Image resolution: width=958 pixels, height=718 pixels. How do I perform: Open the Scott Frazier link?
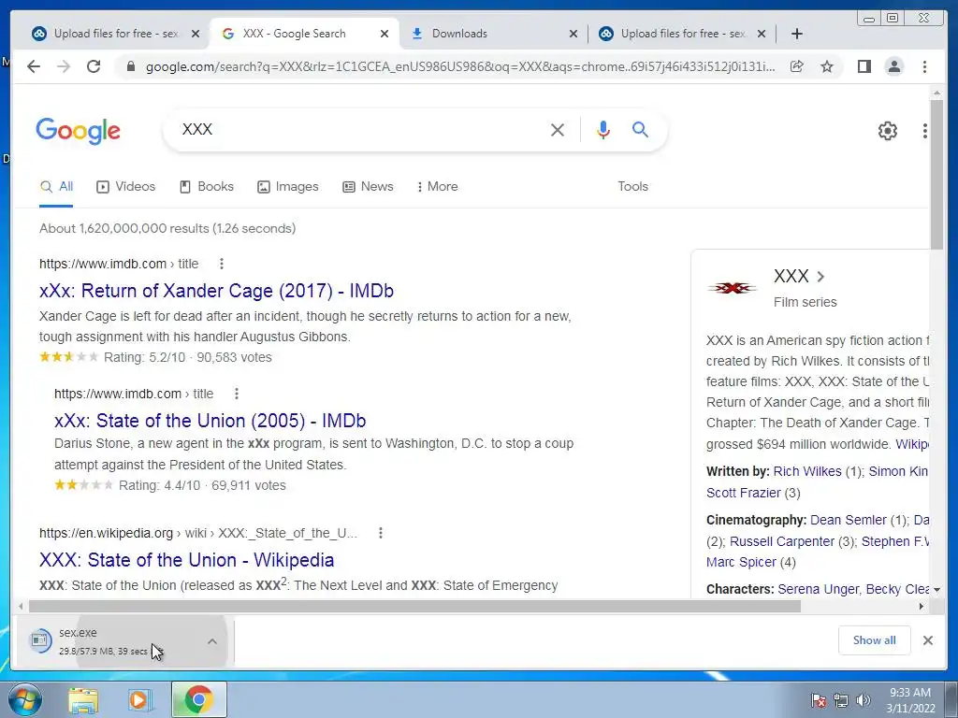(744, 493)
